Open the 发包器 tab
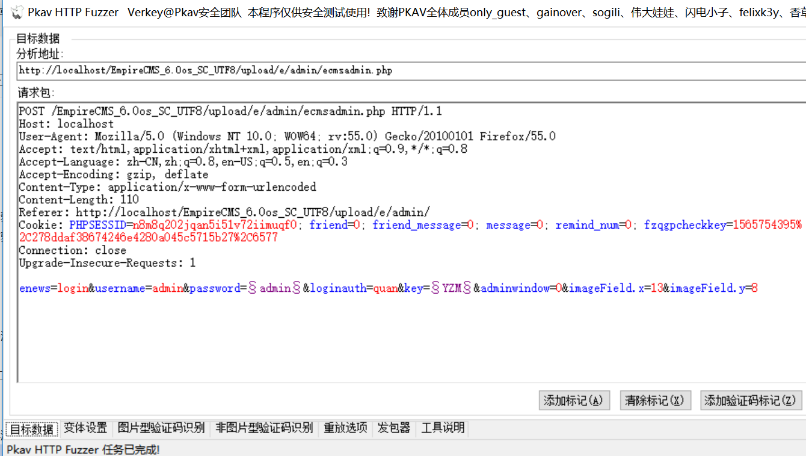This screenshot has width=806, height=456. click(x=394, y=428)
